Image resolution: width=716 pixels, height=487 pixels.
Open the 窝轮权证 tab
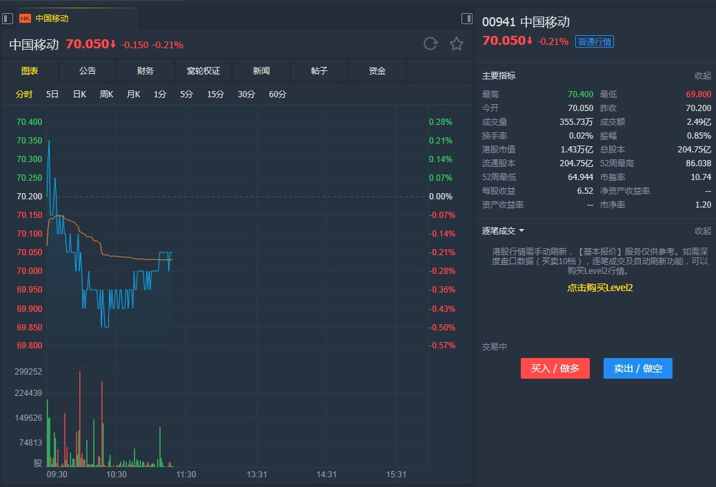203,71
